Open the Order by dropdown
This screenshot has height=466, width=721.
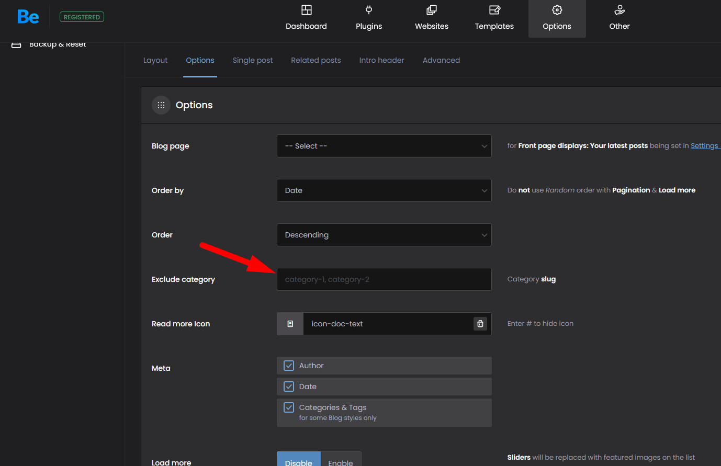[384, 190]
